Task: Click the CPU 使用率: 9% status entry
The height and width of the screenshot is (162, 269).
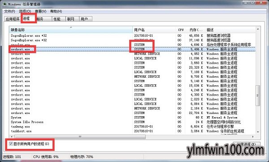Action: [46, 157]
